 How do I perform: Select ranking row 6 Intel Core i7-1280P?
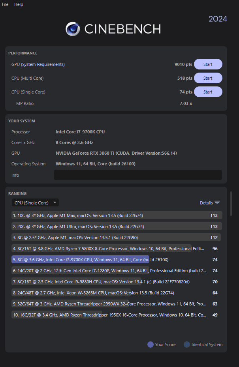(117, 271)
